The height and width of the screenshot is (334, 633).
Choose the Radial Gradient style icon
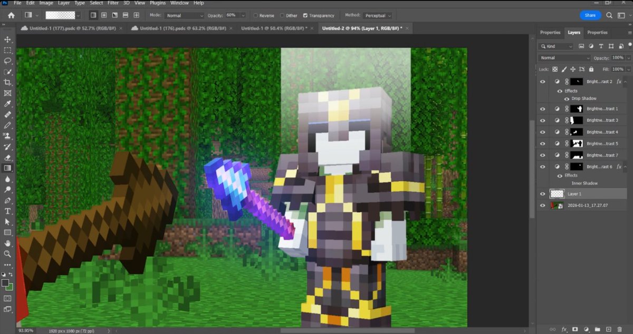click(x=104, y=15)
